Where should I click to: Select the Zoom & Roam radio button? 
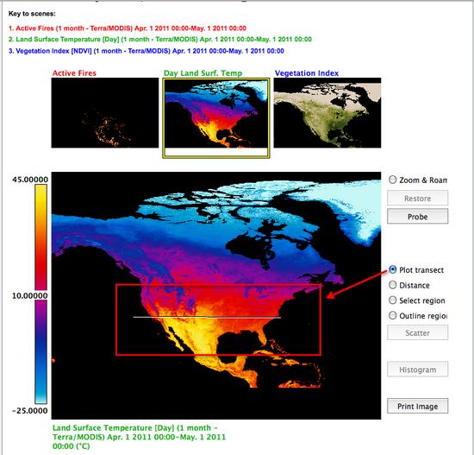point(392,180)
